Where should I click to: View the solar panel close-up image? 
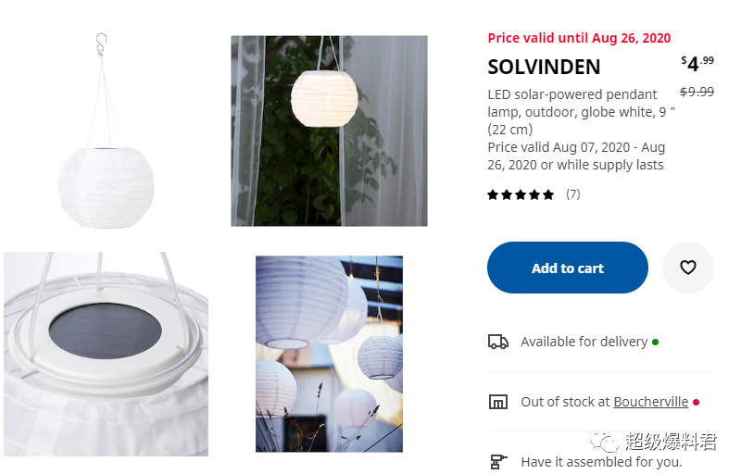coord(106,354)
